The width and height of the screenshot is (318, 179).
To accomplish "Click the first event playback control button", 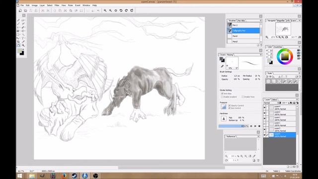I will (x=251, y=126).
